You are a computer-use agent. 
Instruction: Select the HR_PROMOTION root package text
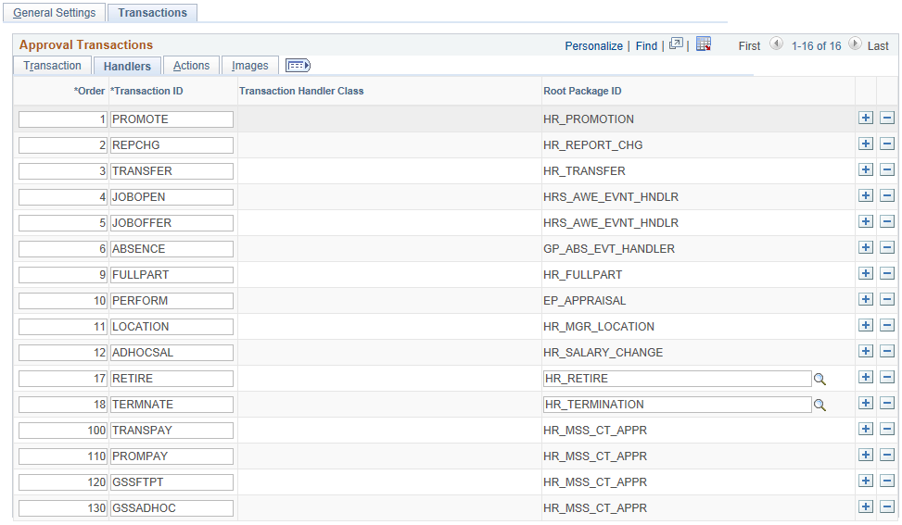[x=589, y=119]
